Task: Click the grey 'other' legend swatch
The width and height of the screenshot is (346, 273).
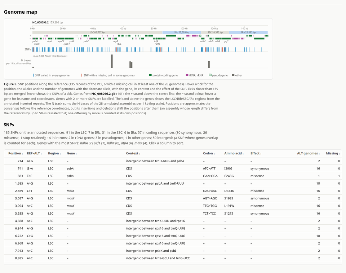Action: tap(233, 75)
